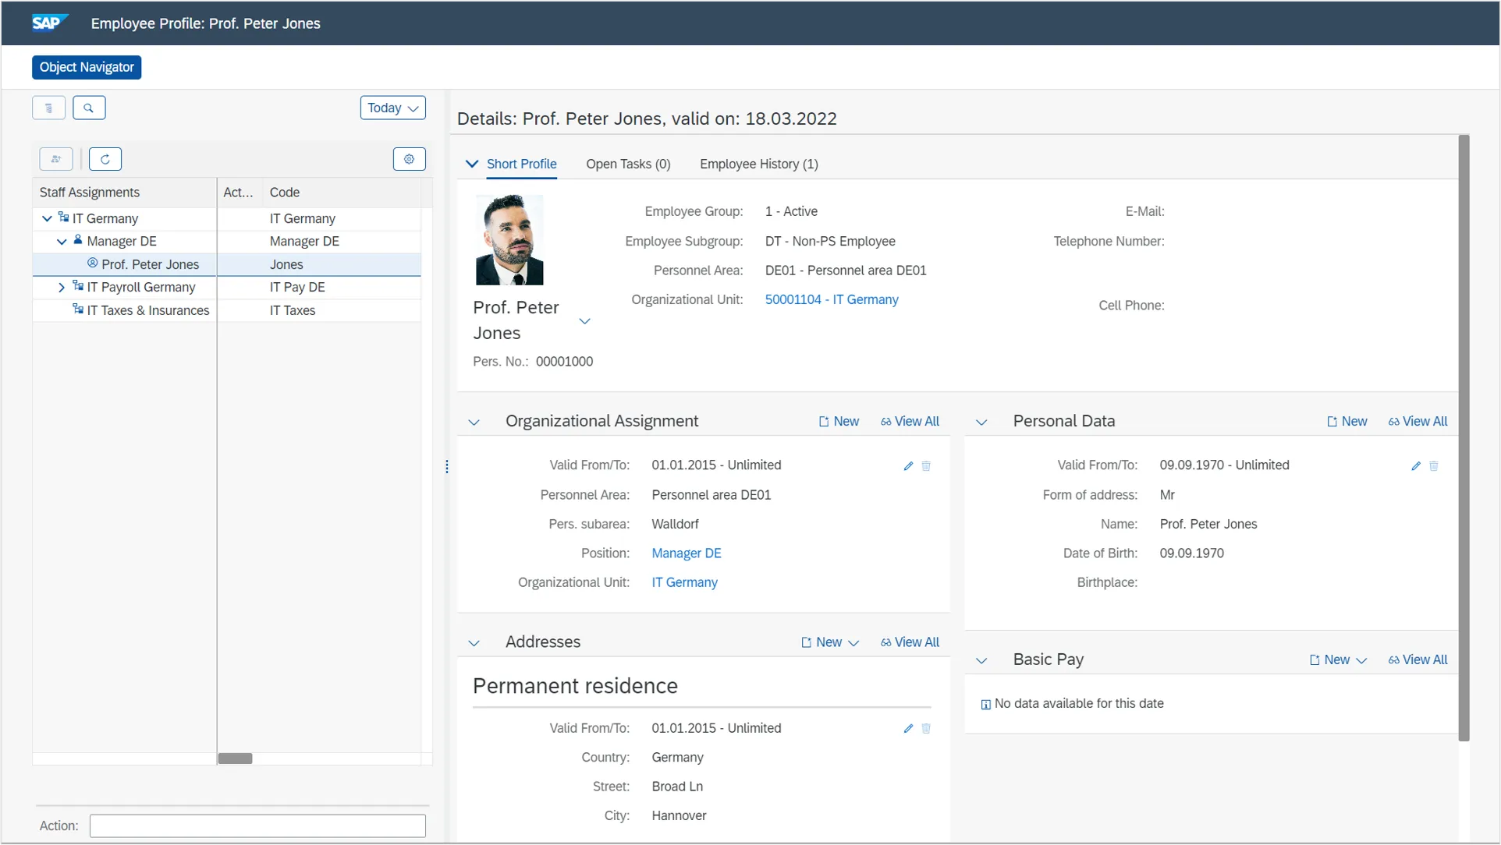1501x845 pixels.
Task: Click New in Organizational Assignment section
Action: point(838,421)
